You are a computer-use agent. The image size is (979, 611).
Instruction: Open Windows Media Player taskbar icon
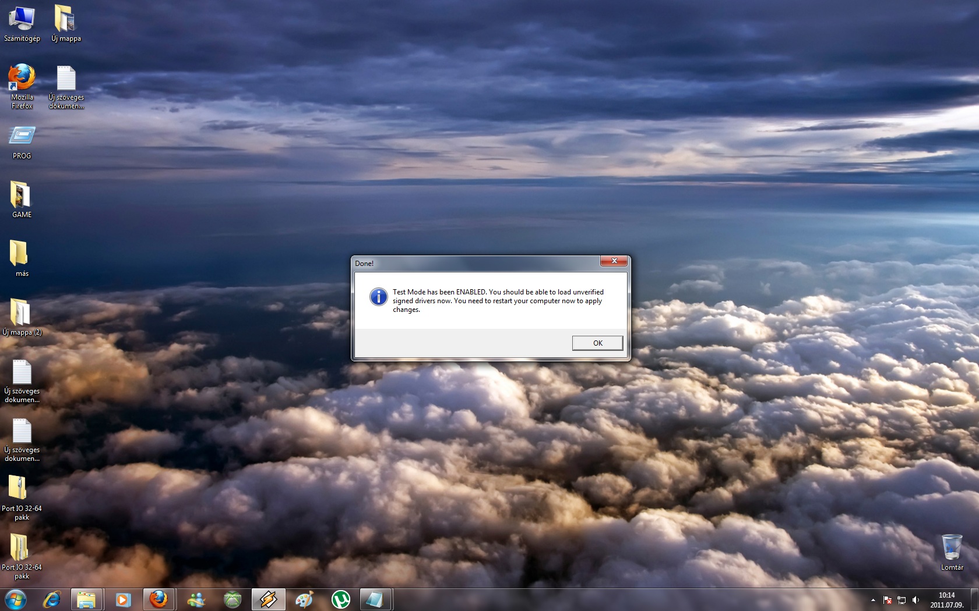click(x=122, y=599)
